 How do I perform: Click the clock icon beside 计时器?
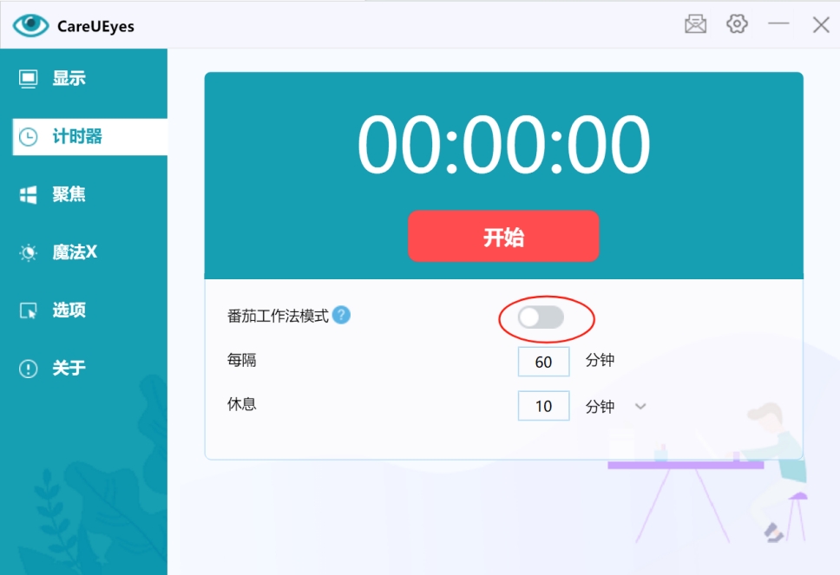coord(28,136)
